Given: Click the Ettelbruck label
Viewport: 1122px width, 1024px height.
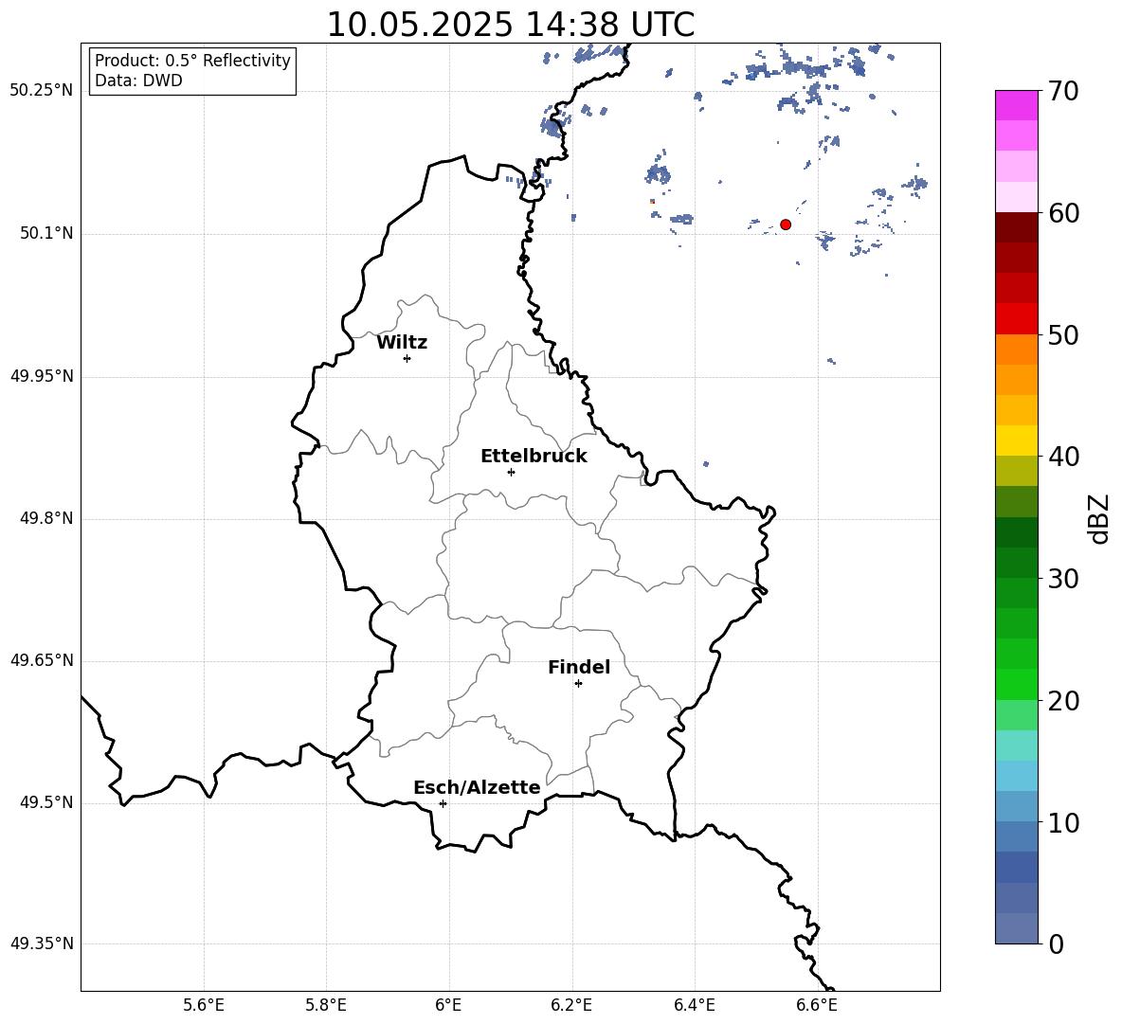Looking at the screenshot, I should (x=534, y=457).
